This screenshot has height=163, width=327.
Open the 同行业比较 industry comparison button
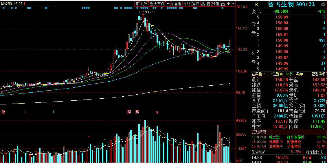click(x=314, y=152)
